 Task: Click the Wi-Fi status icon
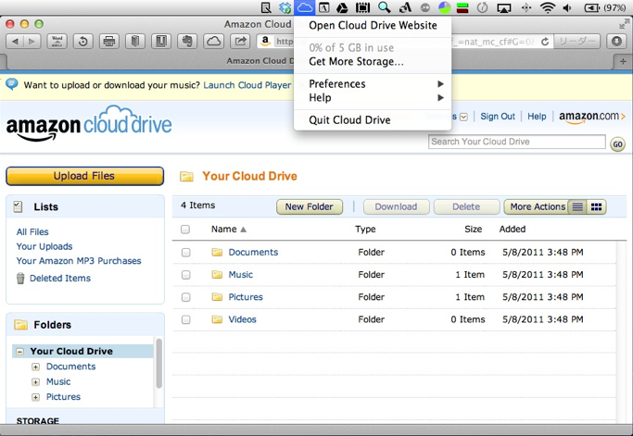click(x=548, y=7)
